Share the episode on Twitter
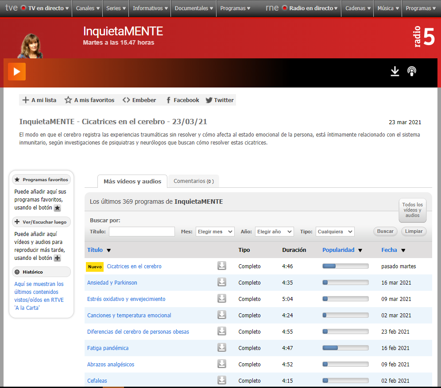 pyautogui.click(x=220, y=100)
